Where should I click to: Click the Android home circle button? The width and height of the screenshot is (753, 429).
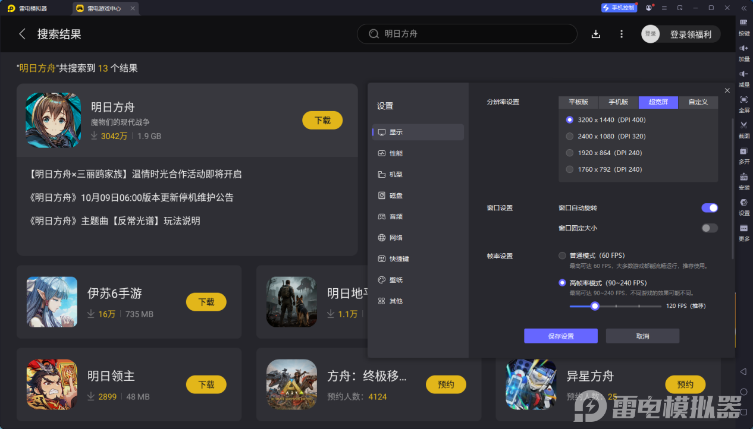[743, 392]
